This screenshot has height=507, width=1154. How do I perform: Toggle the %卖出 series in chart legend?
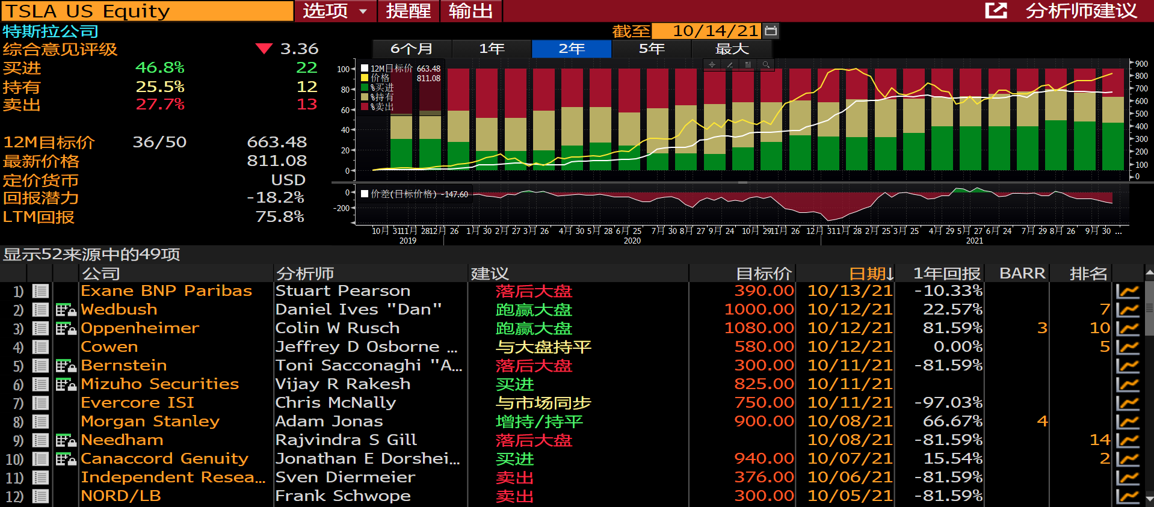365,107
